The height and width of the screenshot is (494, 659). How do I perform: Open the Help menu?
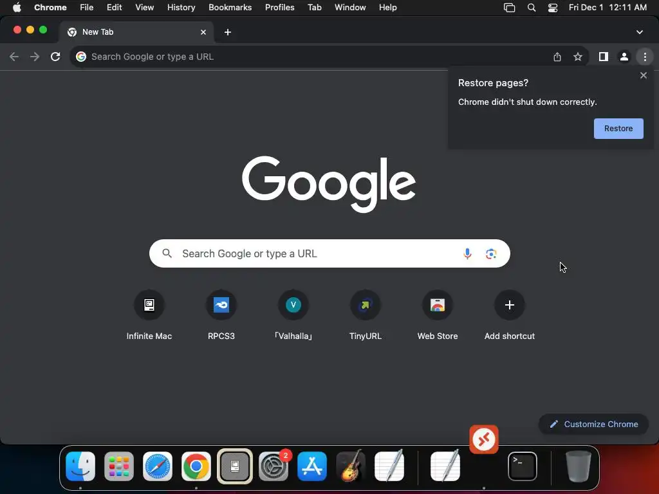click(387, 8)
